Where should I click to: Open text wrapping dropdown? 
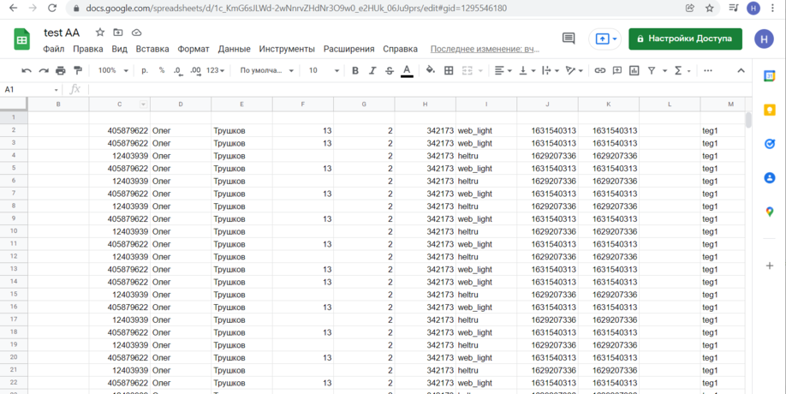point(551,71)
